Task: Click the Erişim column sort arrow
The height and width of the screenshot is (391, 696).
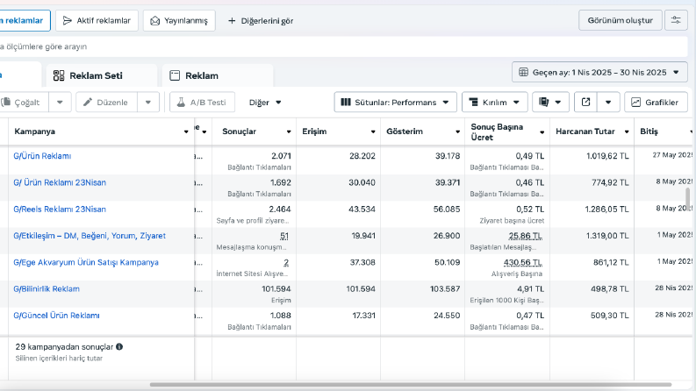Action: click(373, 132)
